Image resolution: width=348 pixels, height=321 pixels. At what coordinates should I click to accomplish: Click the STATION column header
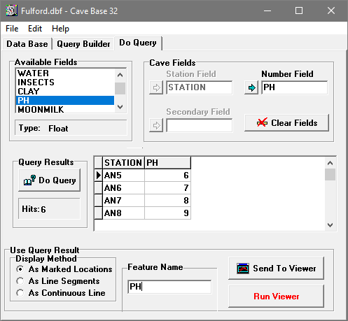tap(123, 163)
